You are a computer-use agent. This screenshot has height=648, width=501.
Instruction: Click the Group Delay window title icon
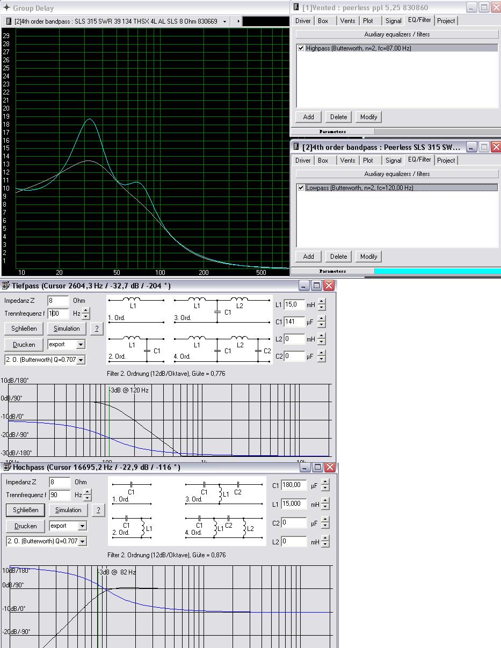pos(6,8)
